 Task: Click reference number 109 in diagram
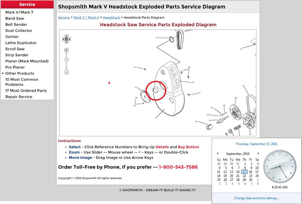pyautogui.click(x=236, y=98)
